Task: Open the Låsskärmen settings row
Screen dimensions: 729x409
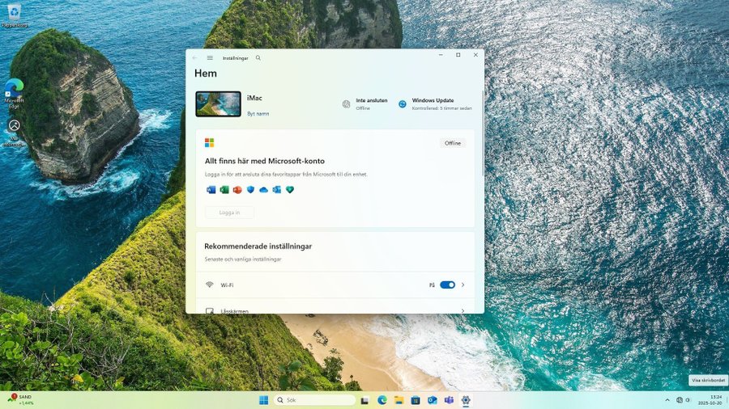Action: (x=324, y=310)
